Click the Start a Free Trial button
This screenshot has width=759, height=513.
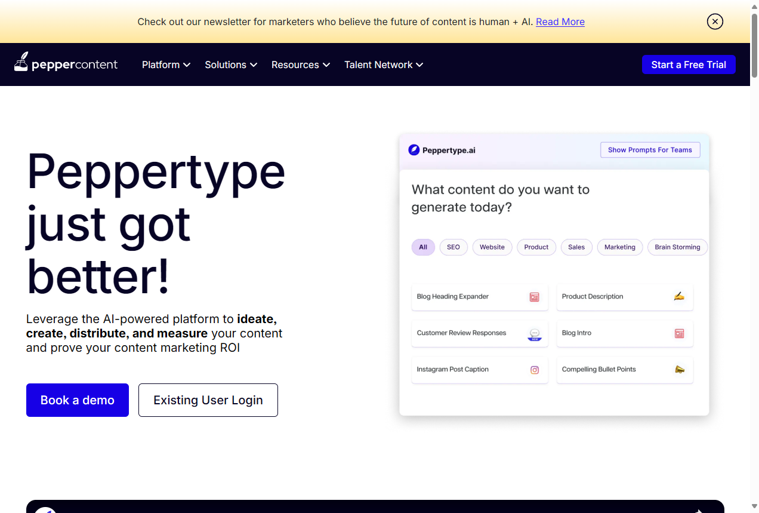[x=689, y=64]
